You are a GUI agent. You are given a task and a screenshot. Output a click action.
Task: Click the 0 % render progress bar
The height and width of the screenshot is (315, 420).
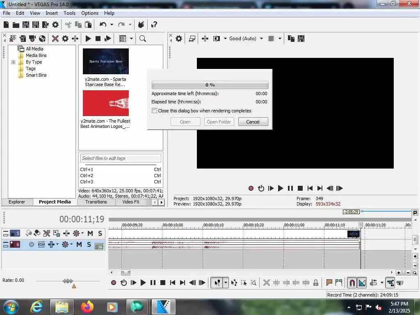(x=210, y=85)
